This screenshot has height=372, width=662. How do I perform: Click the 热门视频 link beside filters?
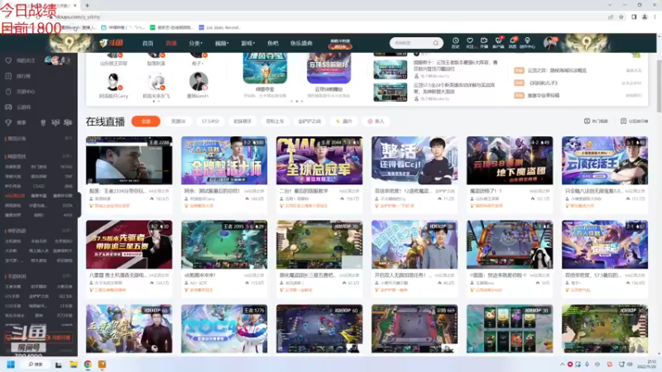tap(596, 122)
